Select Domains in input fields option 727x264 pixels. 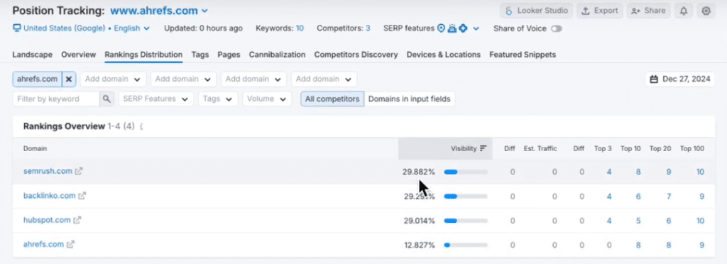pyautogui.click(x=410, y=99)
